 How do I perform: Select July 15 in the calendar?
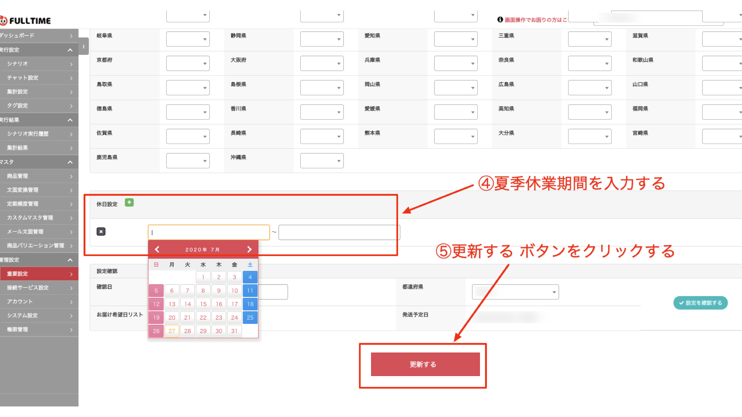click(203, 304)
